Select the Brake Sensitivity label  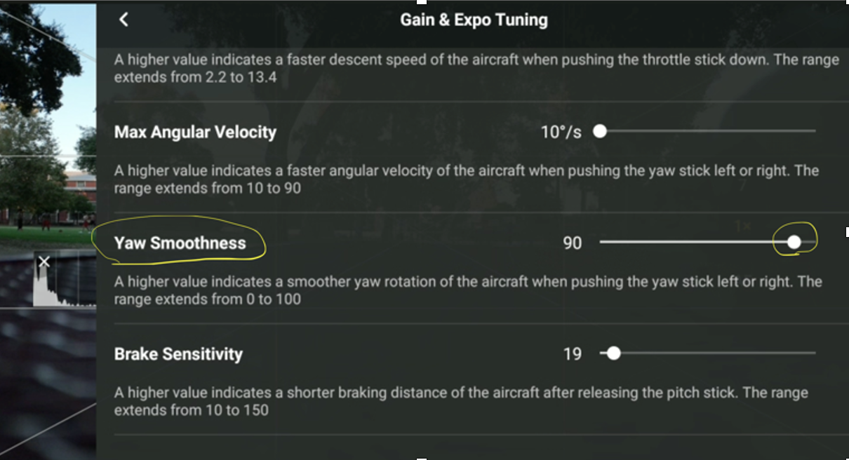[178, 354]
